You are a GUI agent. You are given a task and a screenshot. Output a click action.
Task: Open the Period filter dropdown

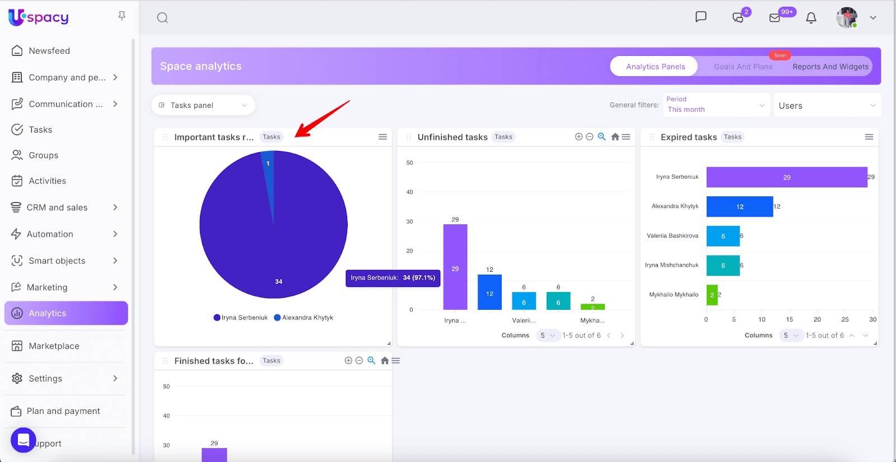click(716, 105)
